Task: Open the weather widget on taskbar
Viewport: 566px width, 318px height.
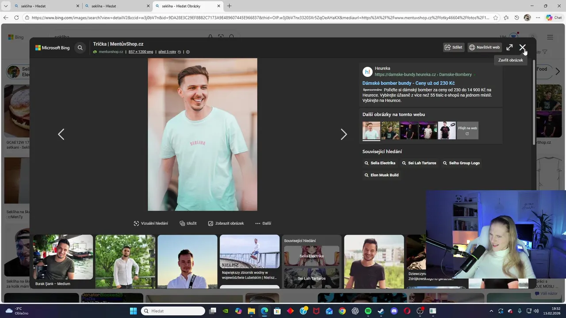Action: click(16, 311)
